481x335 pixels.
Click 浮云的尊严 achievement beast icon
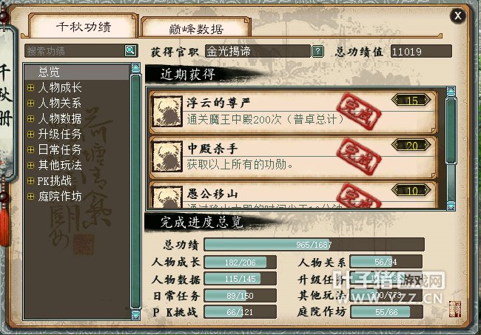pos(167,112)
